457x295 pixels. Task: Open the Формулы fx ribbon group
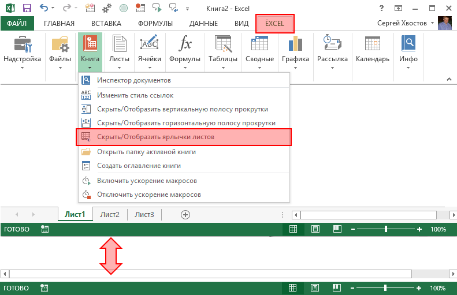(185, 53)
